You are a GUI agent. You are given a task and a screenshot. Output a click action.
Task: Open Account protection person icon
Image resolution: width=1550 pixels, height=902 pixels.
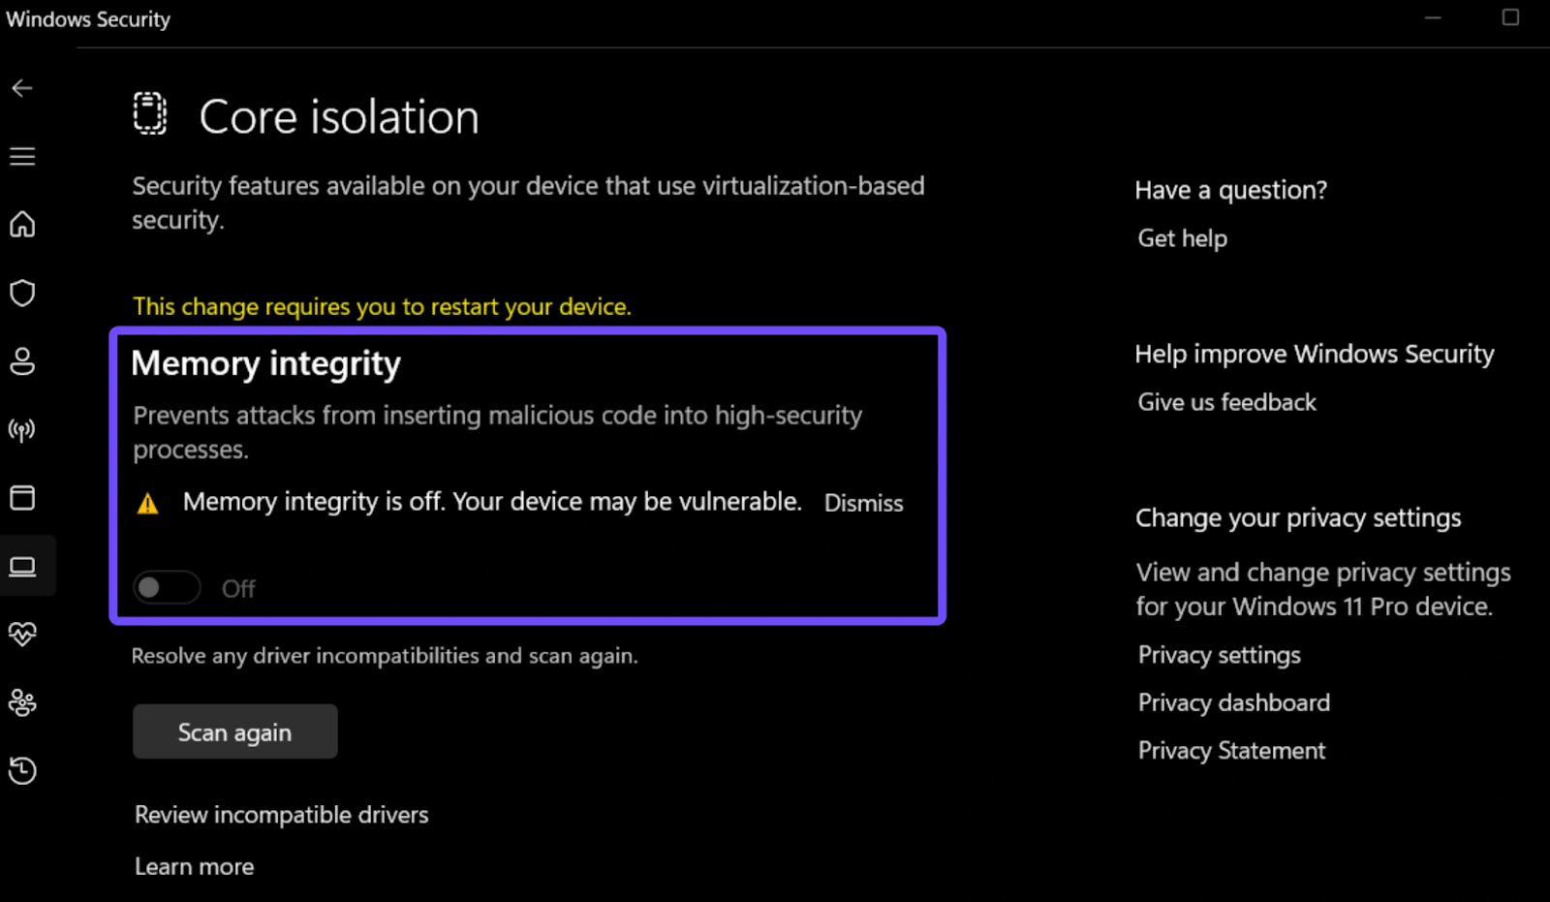[x=22, y=361]
